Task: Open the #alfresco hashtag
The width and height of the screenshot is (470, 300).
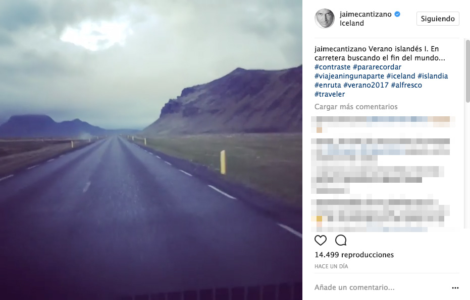Action: [x=406, y=85]
